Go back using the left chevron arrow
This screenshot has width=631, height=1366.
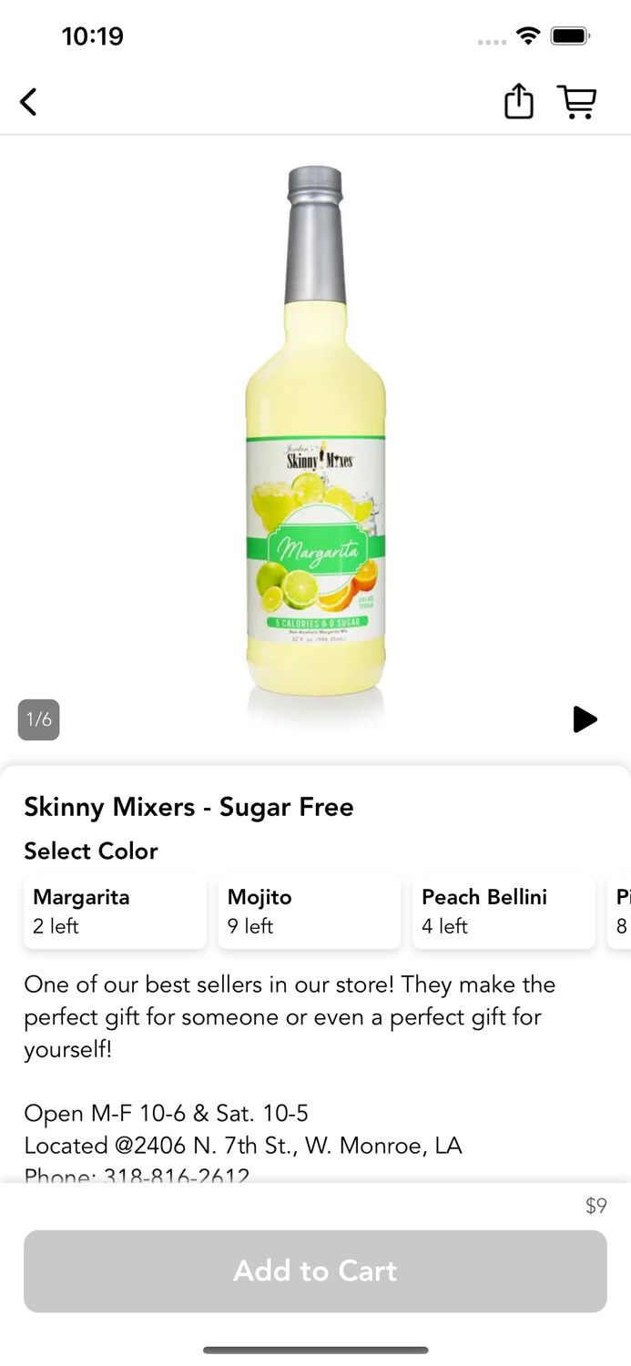[29, 102]
